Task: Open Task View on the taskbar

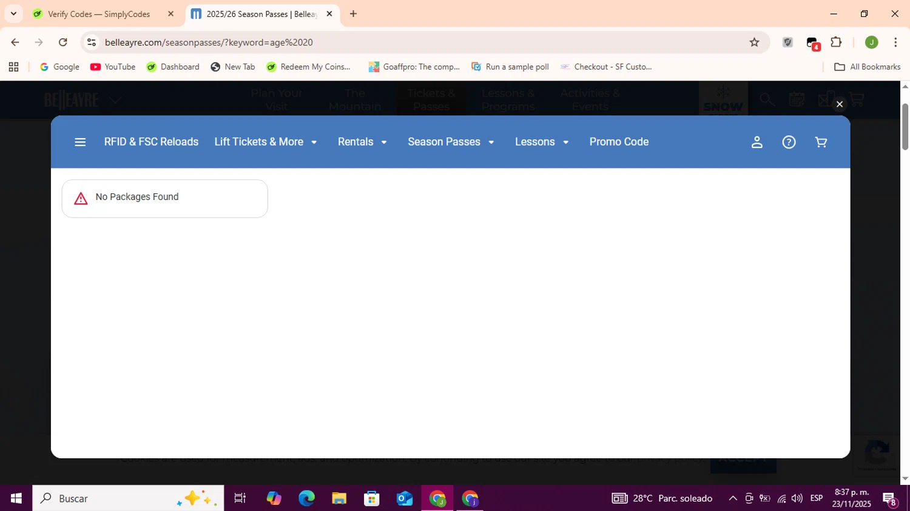Action: (240, 498)
